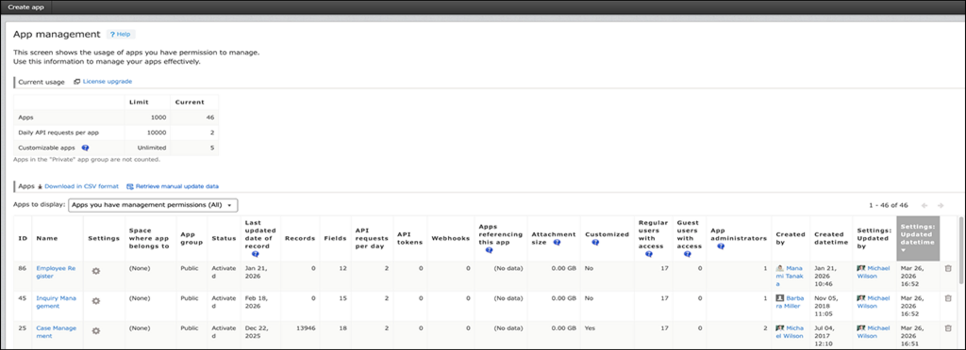This screenshot has height=350, width=966.
Task: Open Michael Wilson updater in Inquiry Management row
Action: (873, 301)
